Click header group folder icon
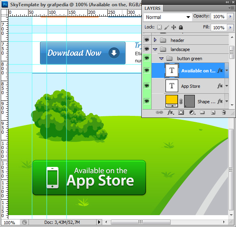236x227 pixels. click(x=163, y=40)
